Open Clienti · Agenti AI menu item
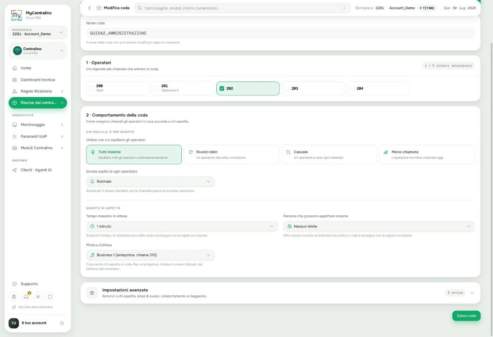493x337 pixels. (x=38, y=170)
